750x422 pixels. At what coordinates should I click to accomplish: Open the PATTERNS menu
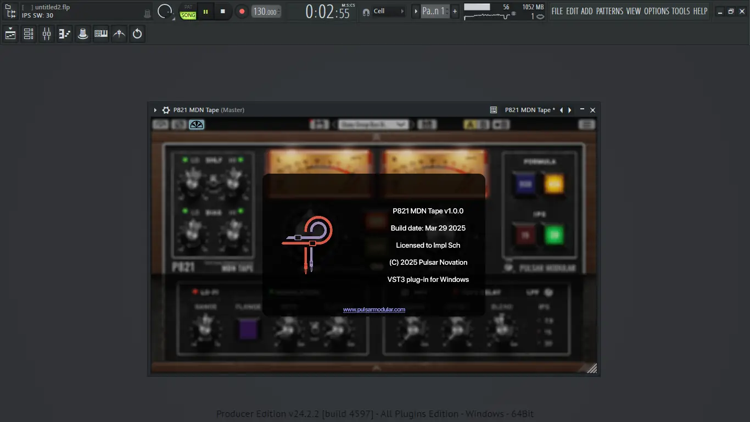(x=609, y=11)
